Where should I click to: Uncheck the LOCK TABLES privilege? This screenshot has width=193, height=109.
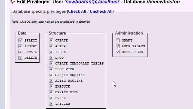(x=118, y=46)
